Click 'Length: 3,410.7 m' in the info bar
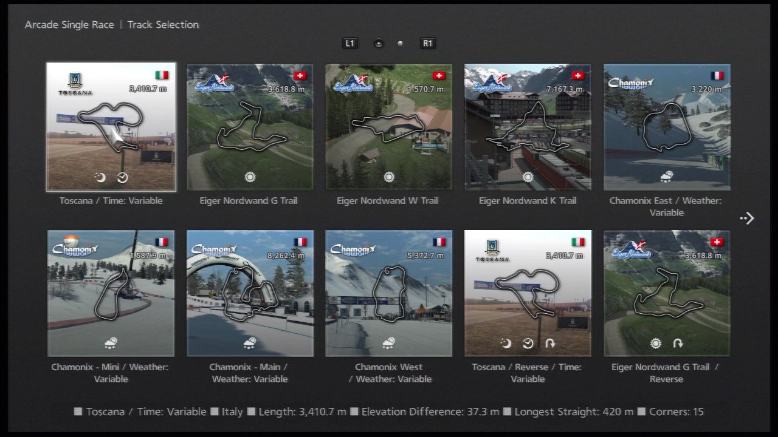The width and height of the screenshot is (778, 437). [x=302, y=412]
